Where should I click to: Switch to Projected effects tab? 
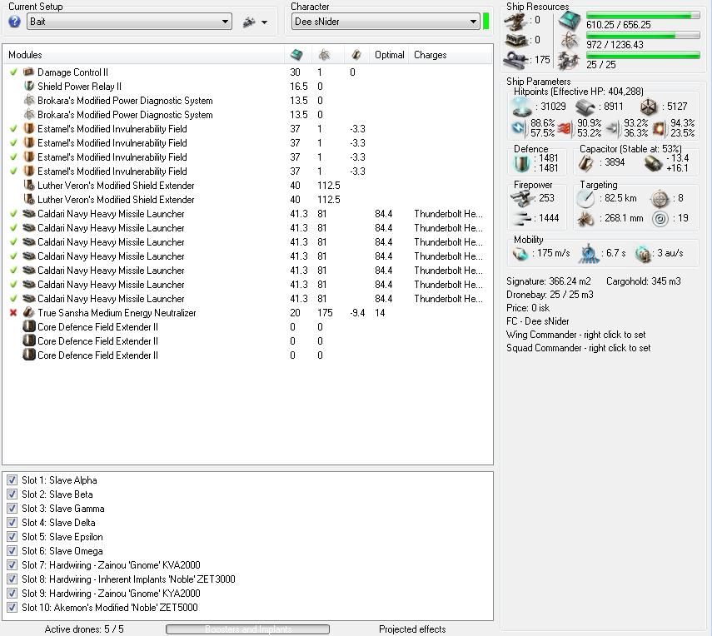click(412, 629)
